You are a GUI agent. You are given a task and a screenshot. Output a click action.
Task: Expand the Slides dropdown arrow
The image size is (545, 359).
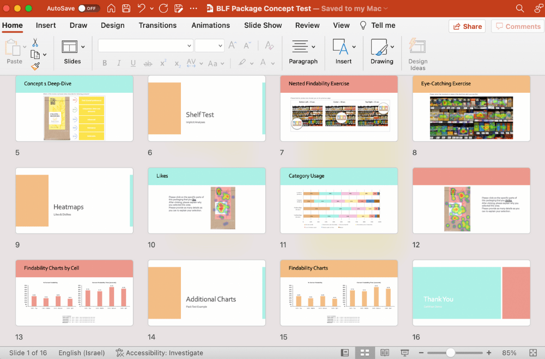point(83,46)
